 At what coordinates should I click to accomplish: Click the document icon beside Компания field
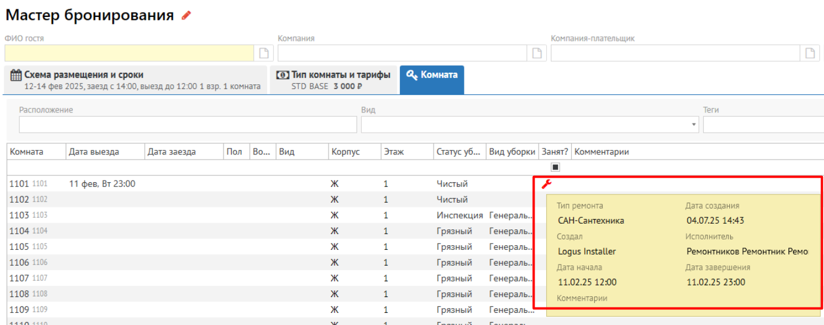537,53
